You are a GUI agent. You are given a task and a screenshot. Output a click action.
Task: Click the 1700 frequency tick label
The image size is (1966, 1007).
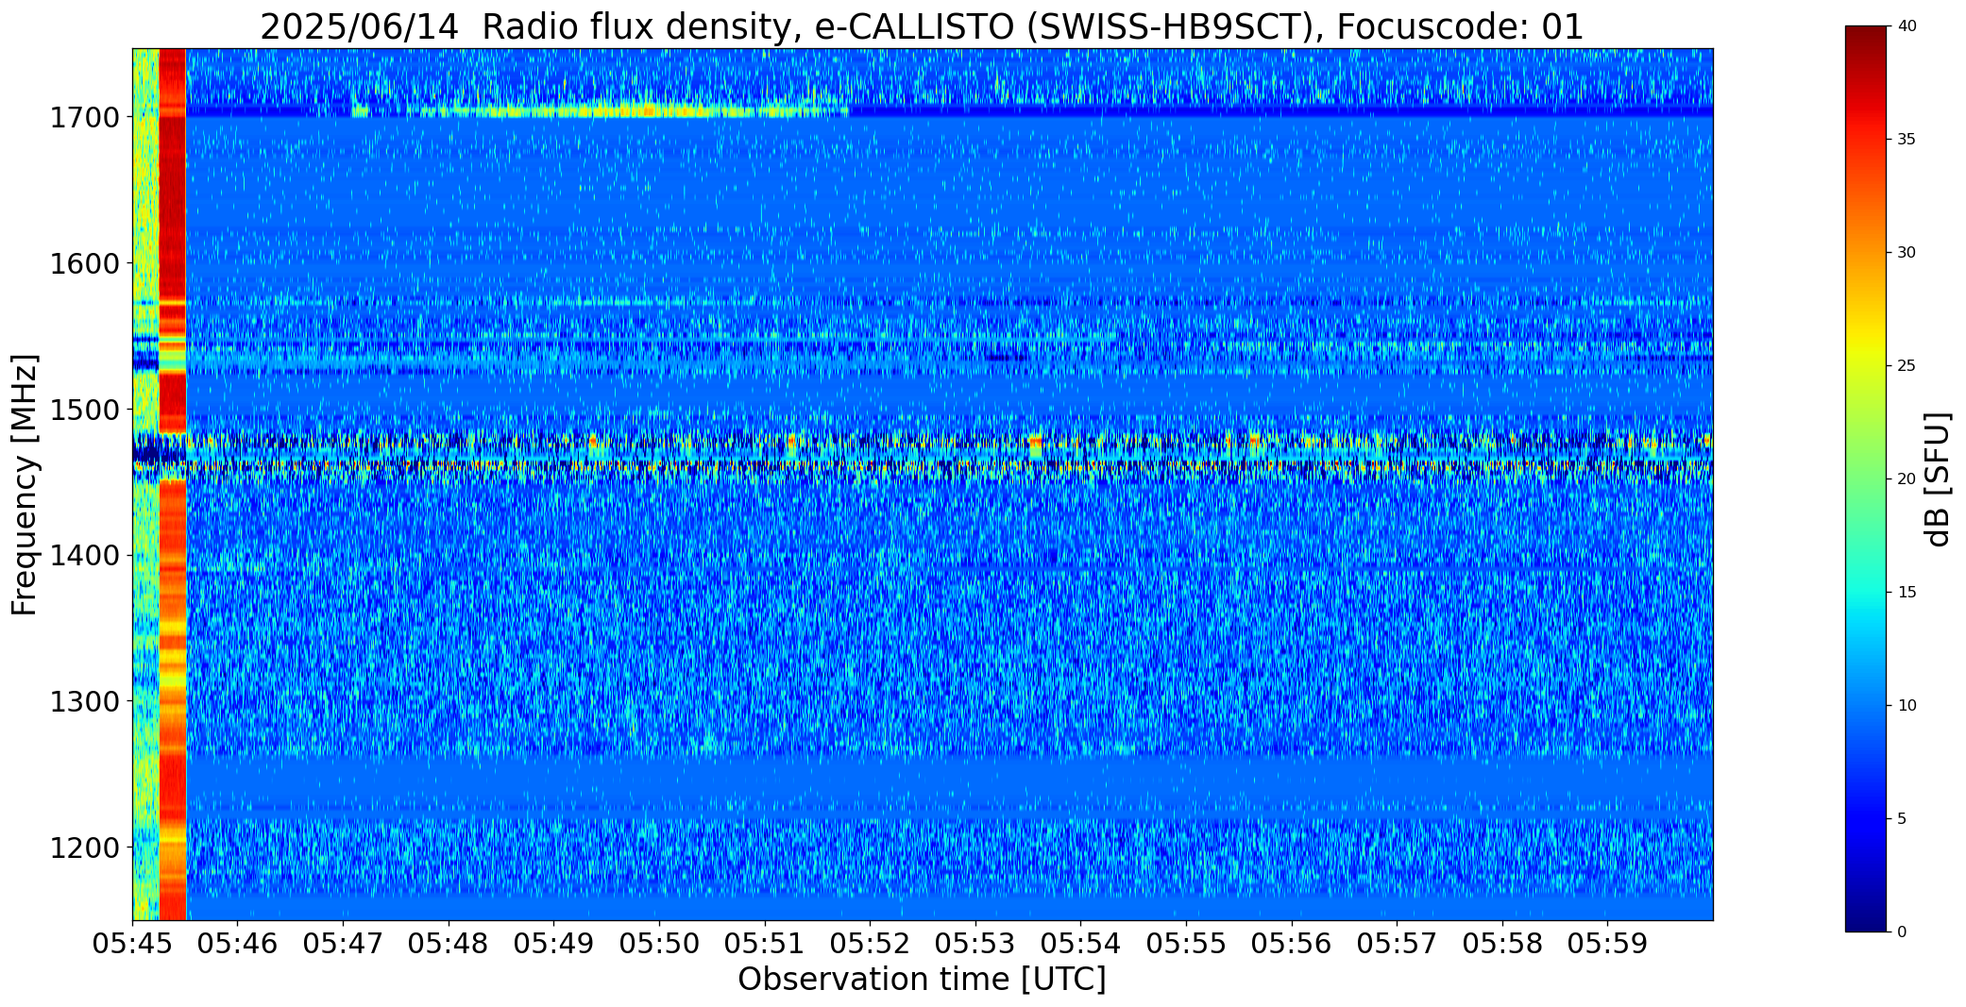pos(84,118)
